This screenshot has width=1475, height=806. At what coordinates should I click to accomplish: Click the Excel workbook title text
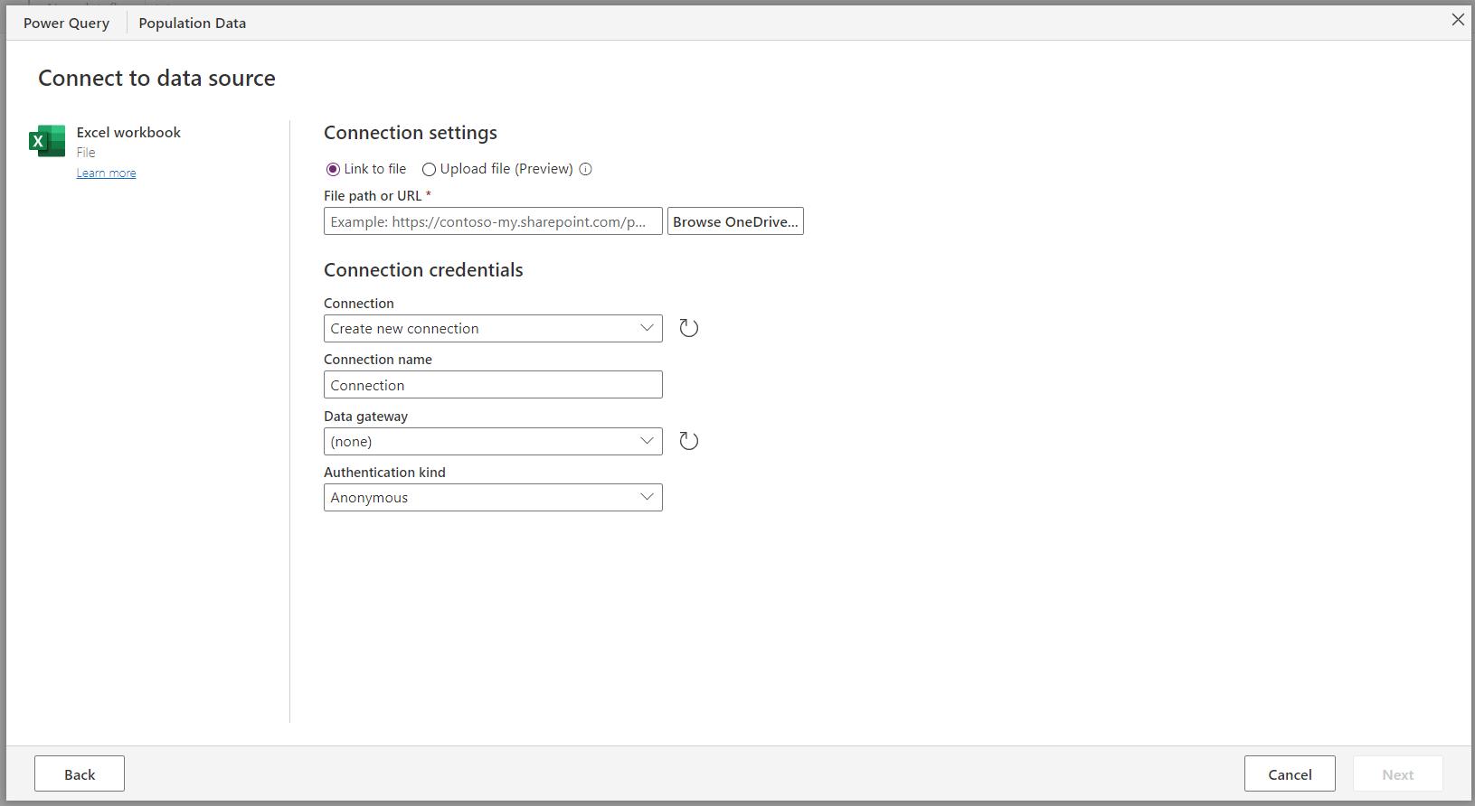pos(128,132)
